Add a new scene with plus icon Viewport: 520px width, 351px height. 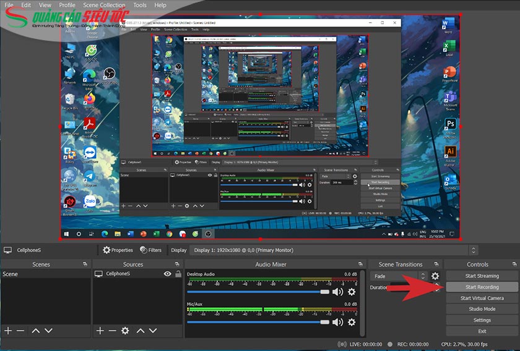pos(8,331)
